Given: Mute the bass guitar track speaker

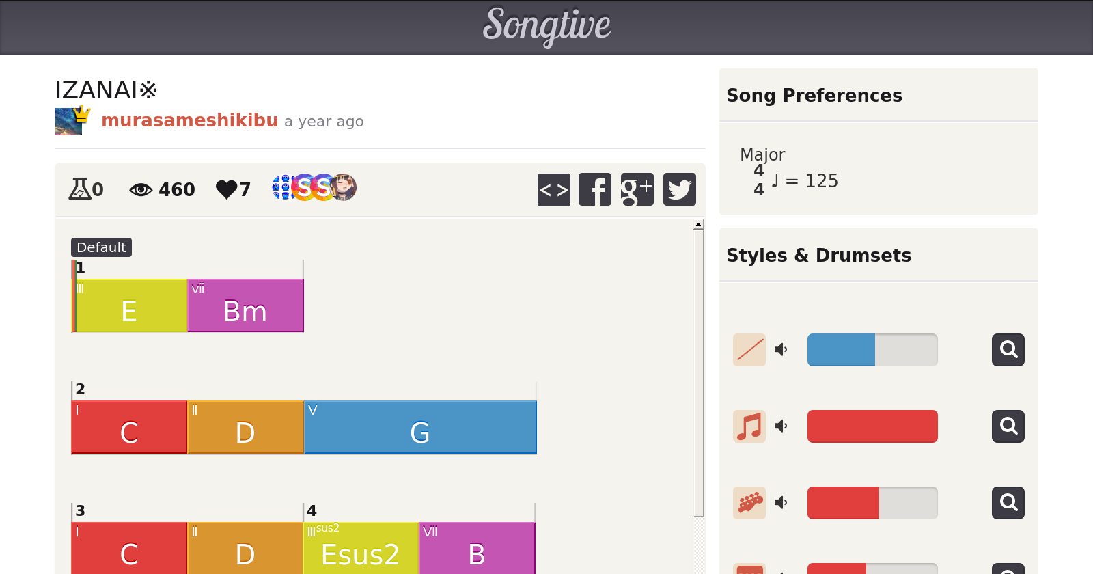Looking at the screenshot, I should 781,503.
